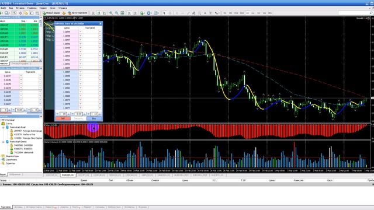The height and width of the screenshot is (210, 374).
Task: Select the text tool with letter A
Action: 205,13
